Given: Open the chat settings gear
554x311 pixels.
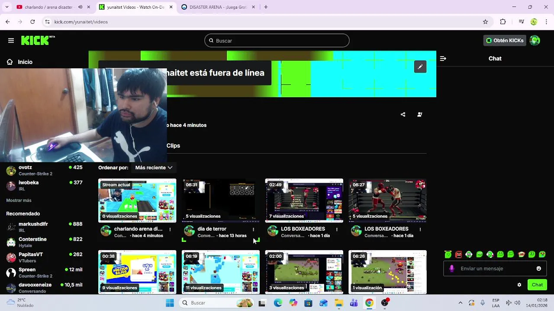Looking at the screenshot, I should pos(519,285).
